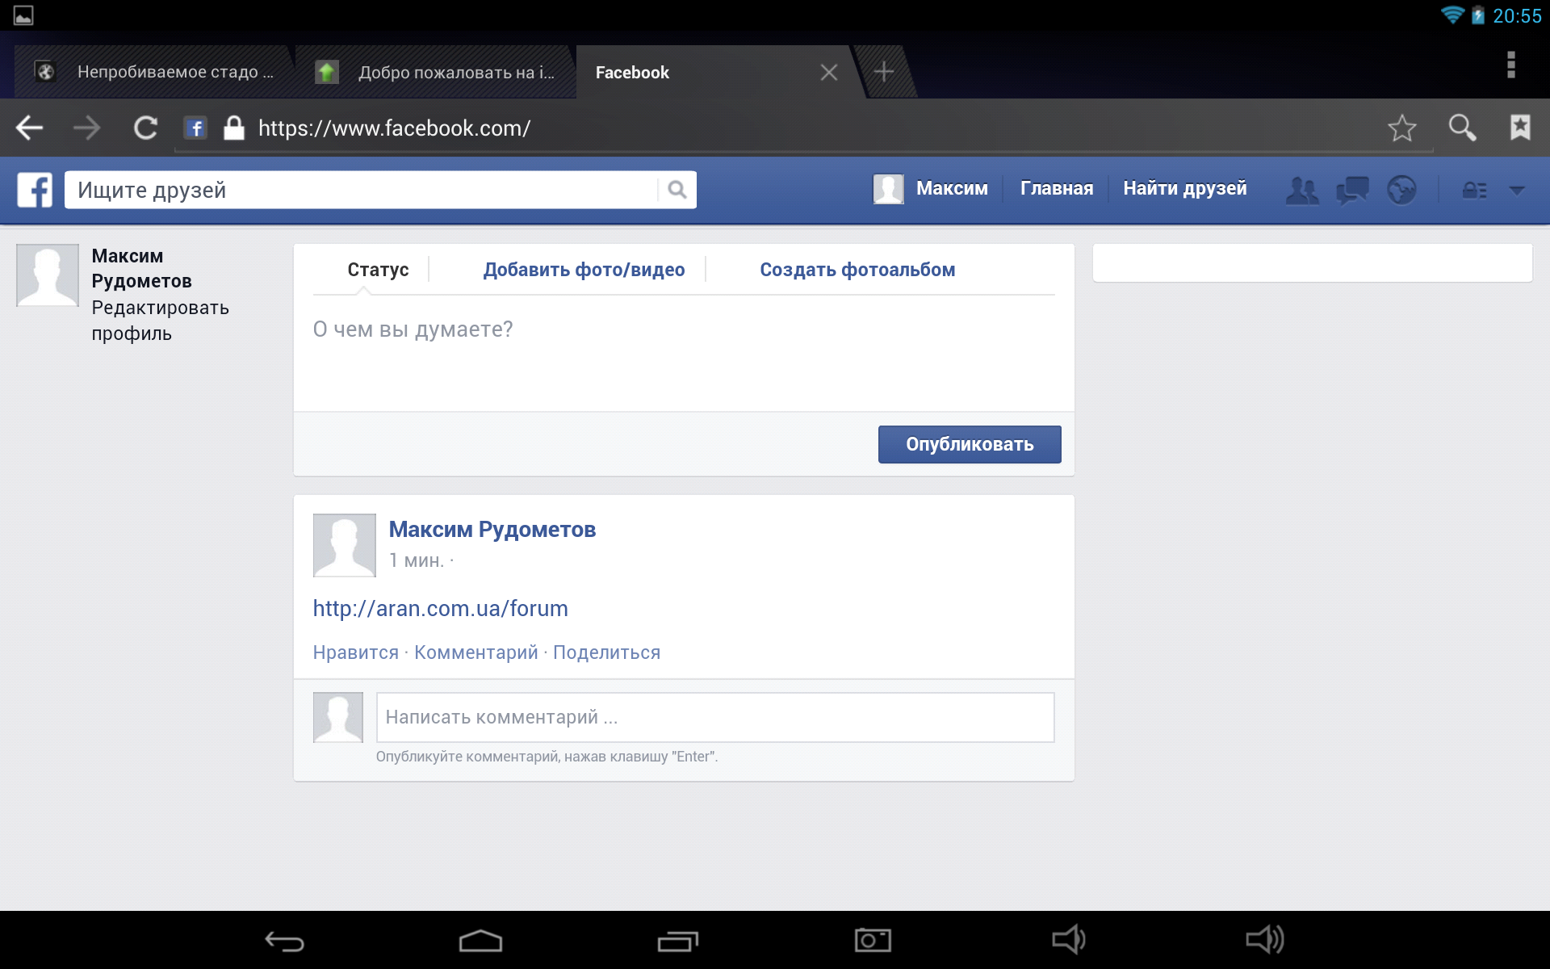
Task: Click 'Комментарий' under the post
Action: point(475,652)
